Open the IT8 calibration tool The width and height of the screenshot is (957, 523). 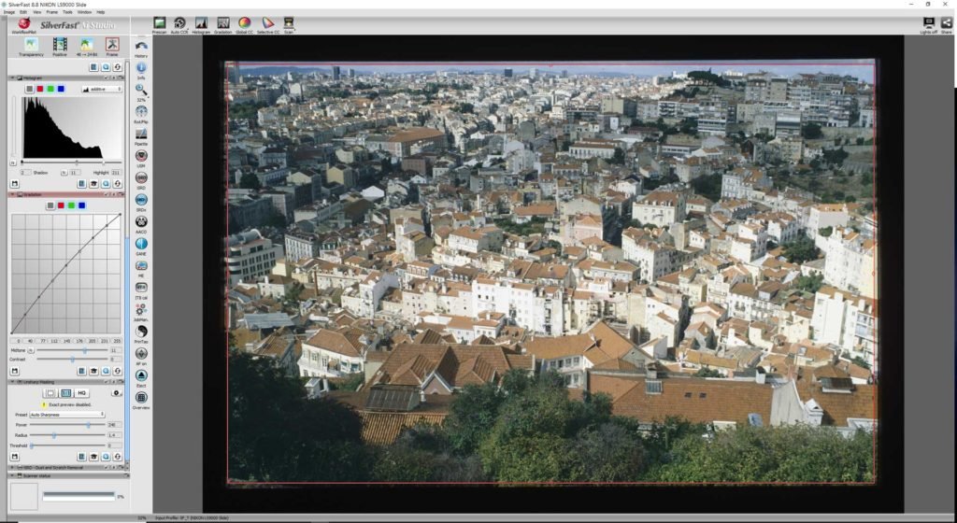(141, 287)
